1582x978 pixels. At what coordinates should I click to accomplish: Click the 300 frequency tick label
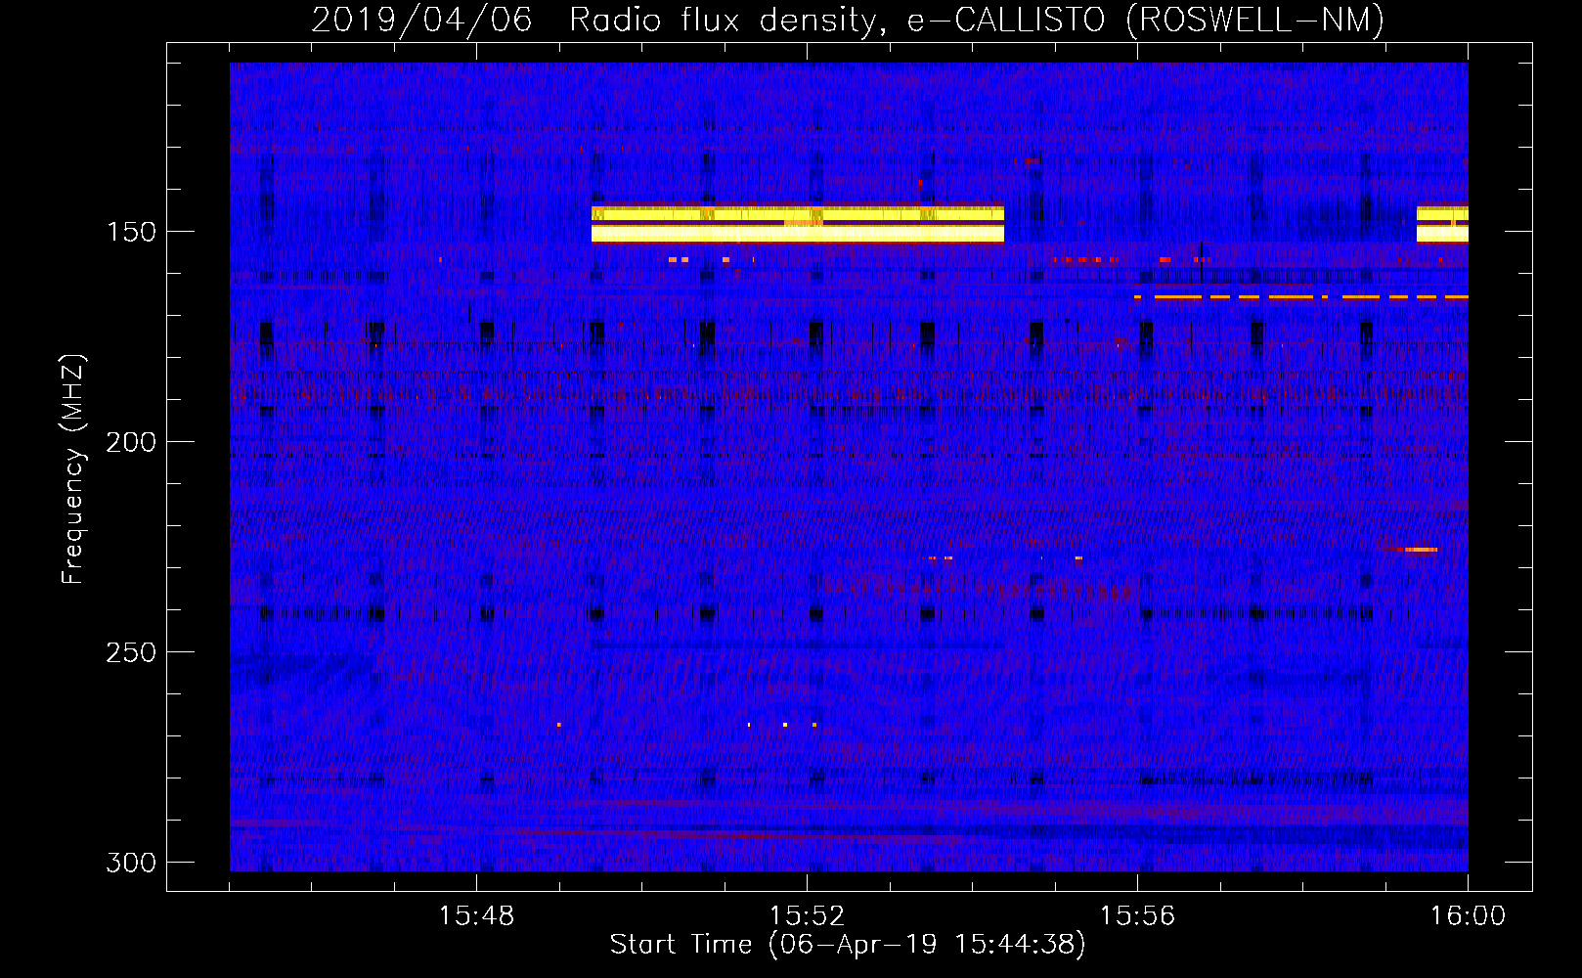pos(131,863)
